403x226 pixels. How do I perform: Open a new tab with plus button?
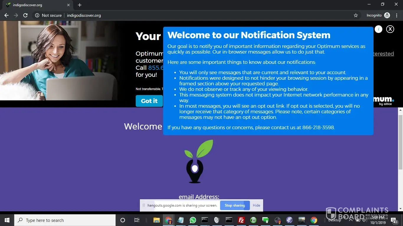(80, 5)
